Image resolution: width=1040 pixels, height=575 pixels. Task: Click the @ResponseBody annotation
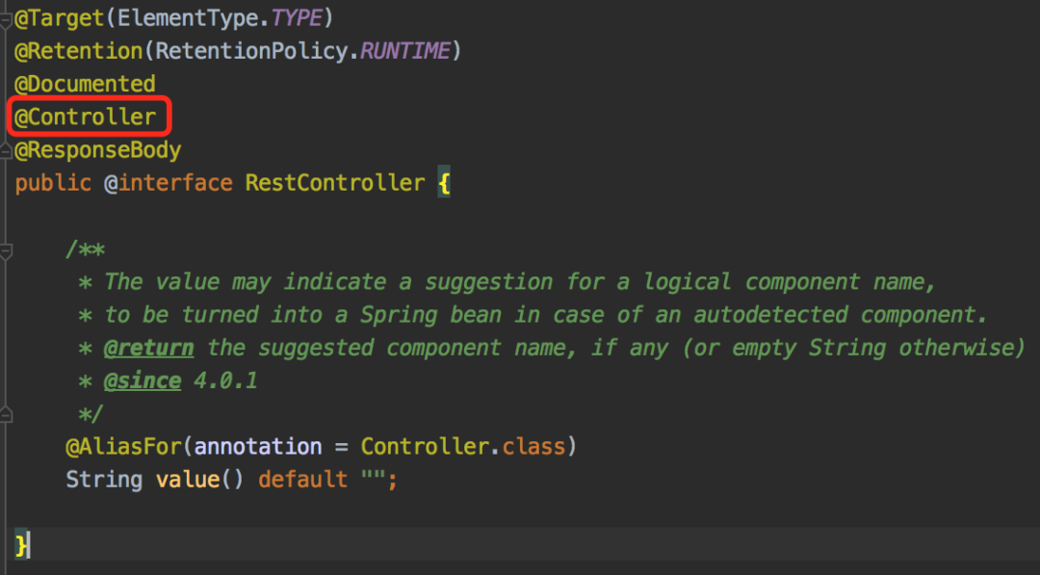point(97,150)
